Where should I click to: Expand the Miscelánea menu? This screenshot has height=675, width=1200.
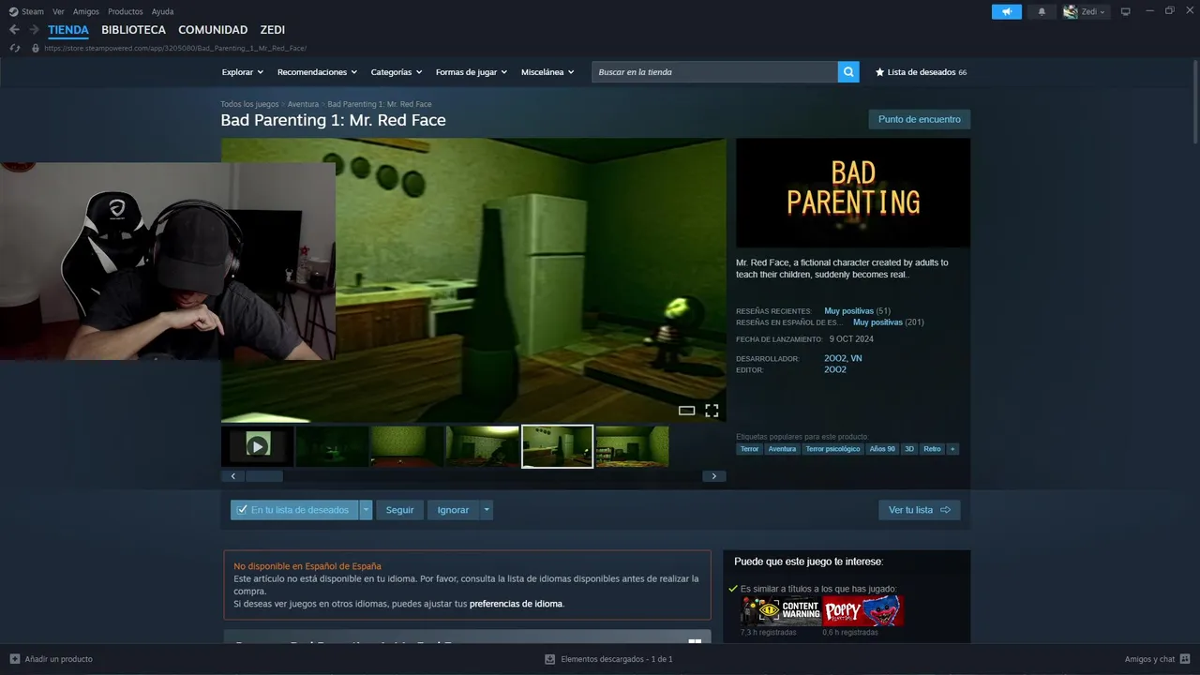(547, 72)
